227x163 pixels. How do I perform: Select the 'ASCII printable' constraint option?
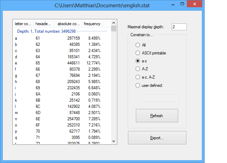point(138,53)
